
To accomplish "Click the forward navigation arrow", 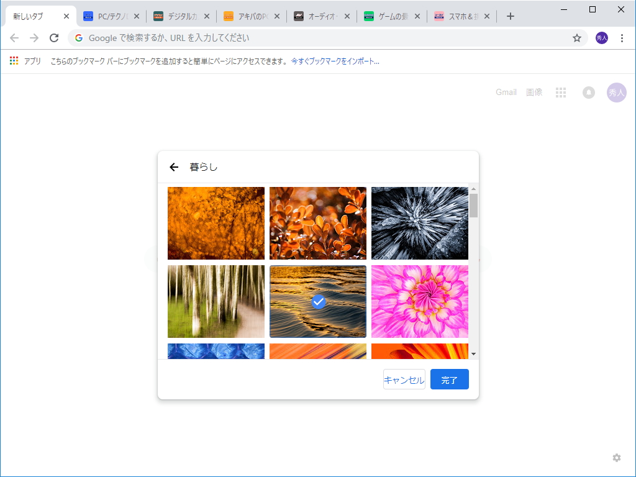I will click(34, 38).
